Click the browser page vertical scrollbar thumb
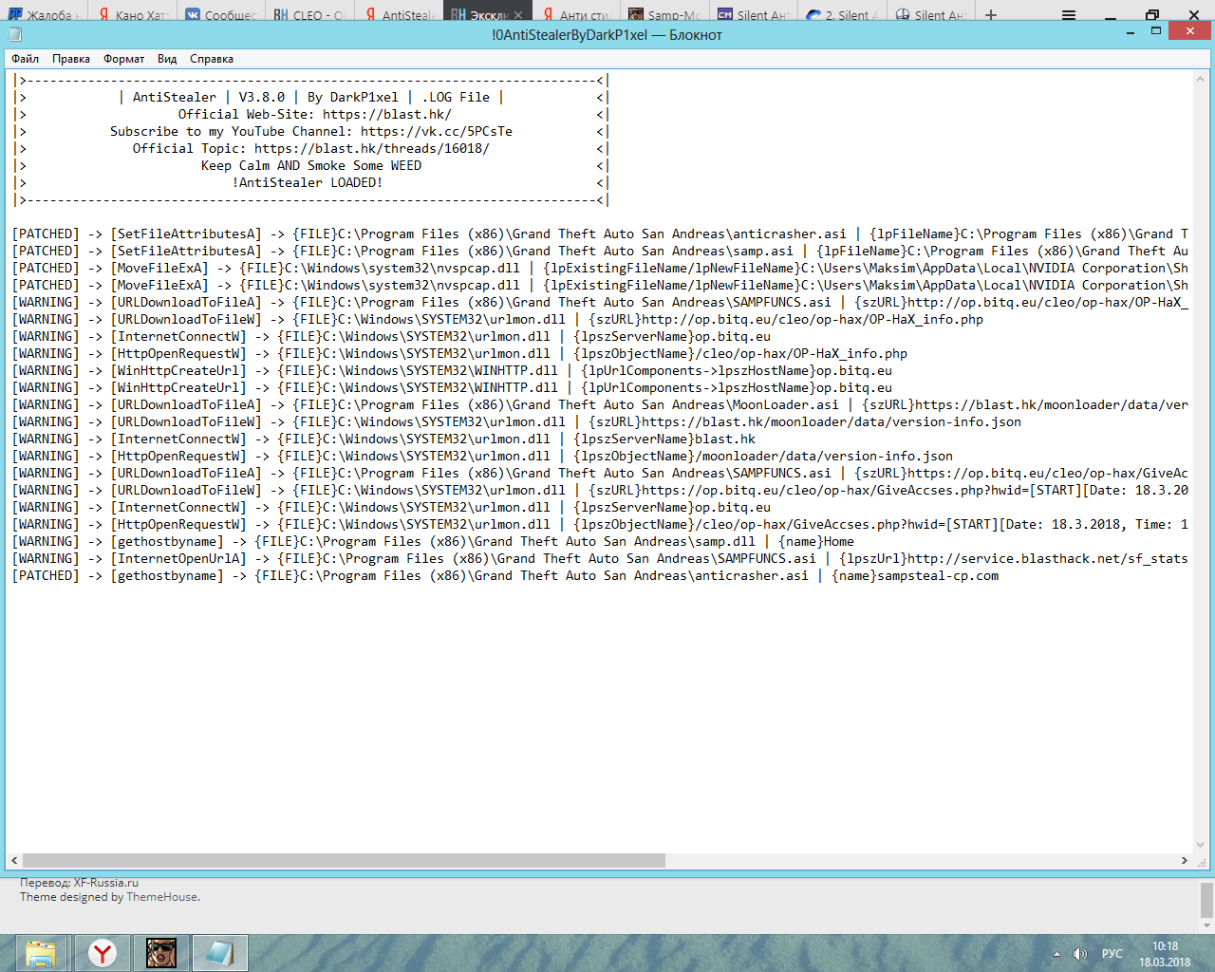 click(x=1206, y=899)
